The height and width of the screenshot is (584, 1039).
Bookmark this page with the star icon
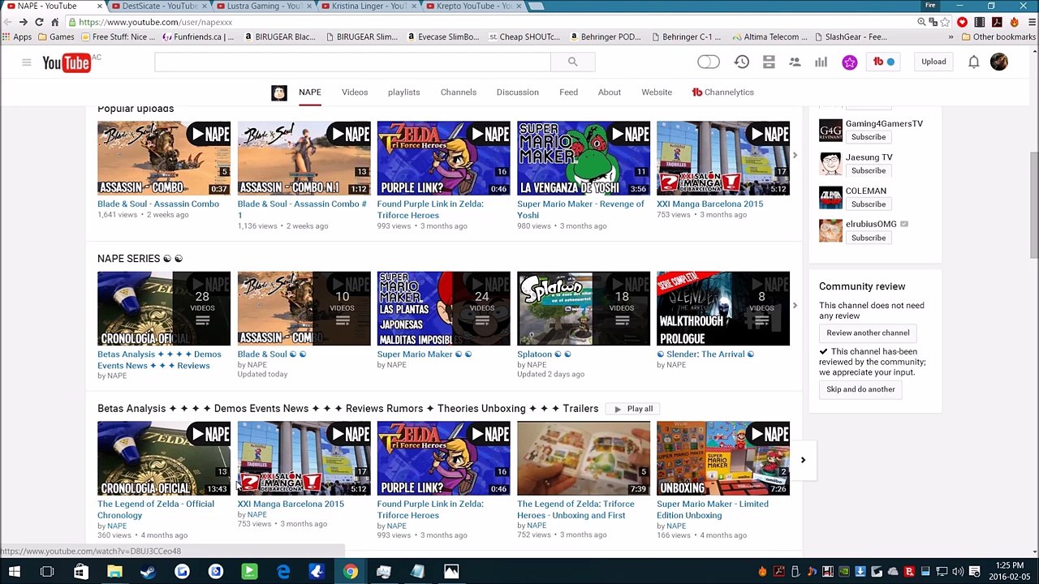[945, 22]
